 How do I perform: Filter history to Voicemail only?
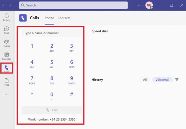(162, 80)
